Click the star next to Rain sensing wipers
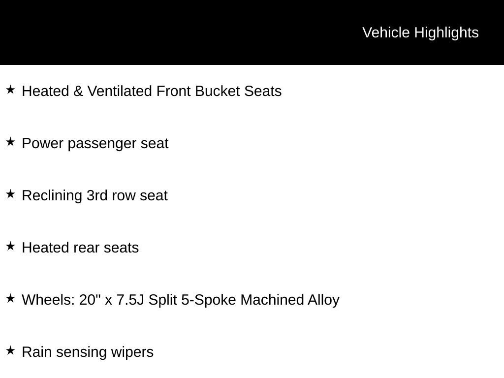504x378 pixels. (10, 350)
